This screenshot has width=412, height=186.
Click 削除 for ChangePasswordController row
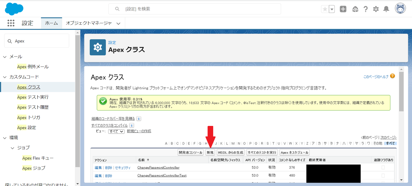pos(108,167)
